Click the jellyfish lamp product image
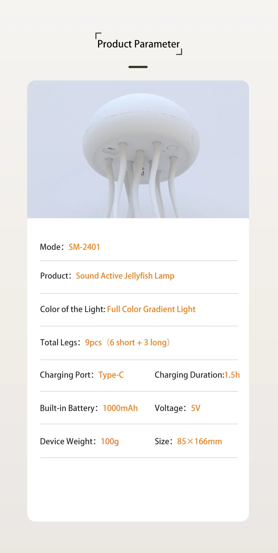The height and width of the screenshot is (553, 278). pos(138,149)
